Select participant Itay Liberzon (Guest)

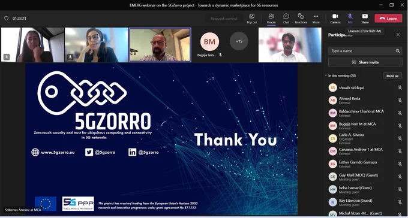pyautogui.click(x=365, y=202)
